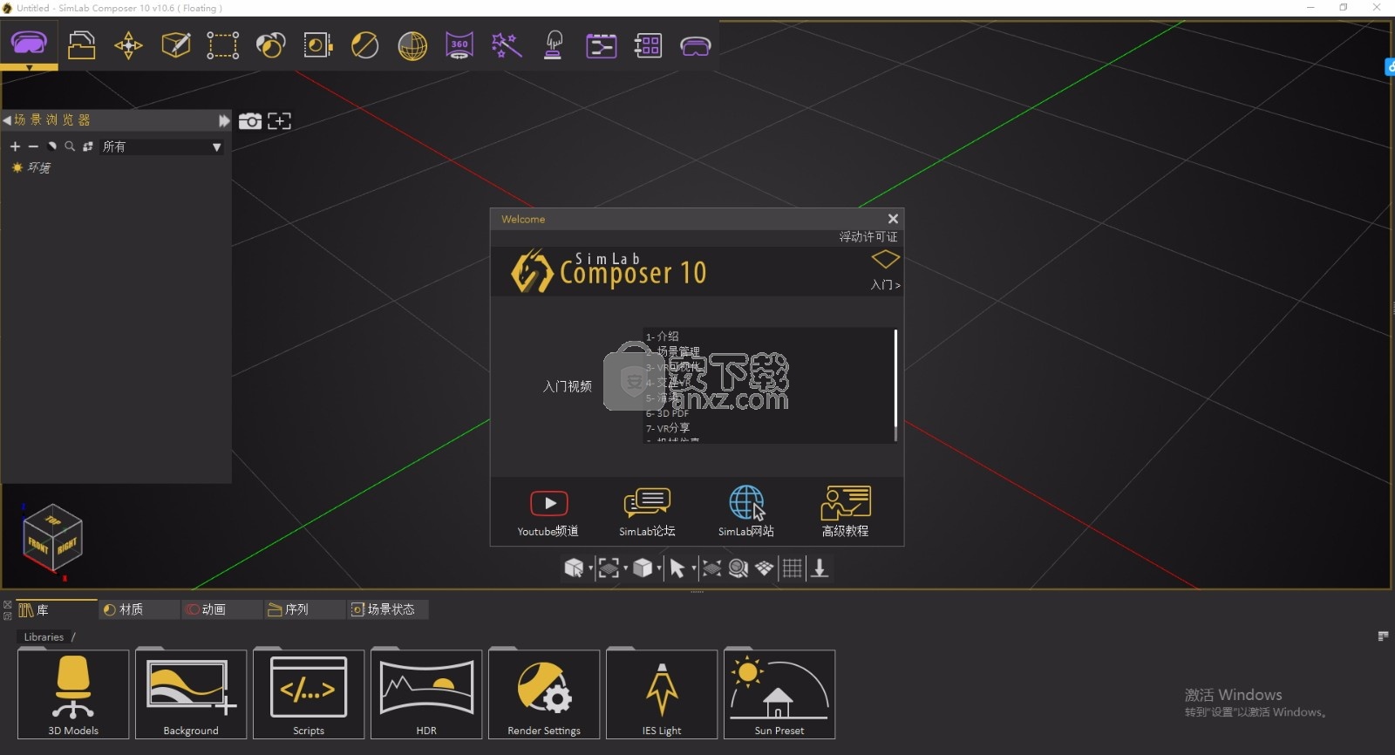The height and width of the screenshot is (755, 1395).
Task: Select tutorial video 7- VR分享
Action: (x=668, y=428)
